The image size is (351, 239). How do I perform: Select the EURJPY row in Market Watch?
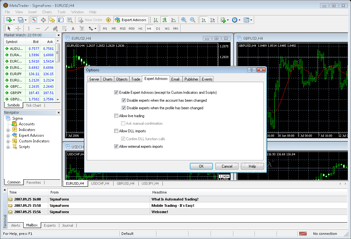coord(30,74)
